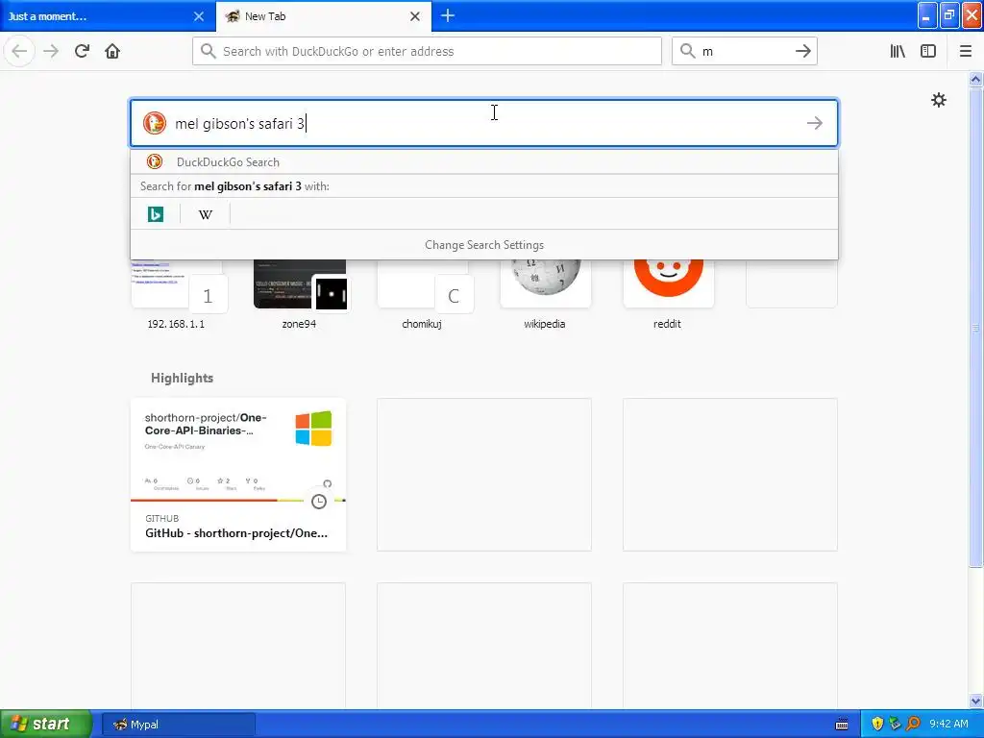The image size is (984, 738).
Task: Open the 192.168.1.1 top site
Action: (x=177, y=294)
